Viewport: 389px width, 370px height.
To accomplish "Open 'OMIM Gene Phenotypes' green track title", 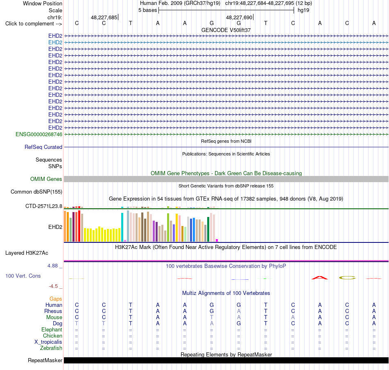I will tap(226, 173).
